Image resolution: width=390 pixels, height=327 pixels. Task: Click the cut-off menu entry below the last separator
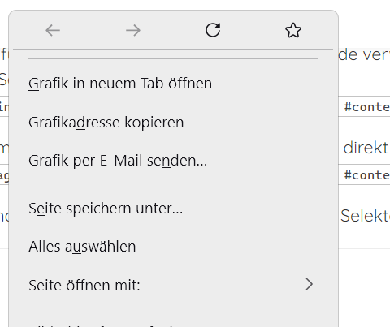[x=173, y=324]
